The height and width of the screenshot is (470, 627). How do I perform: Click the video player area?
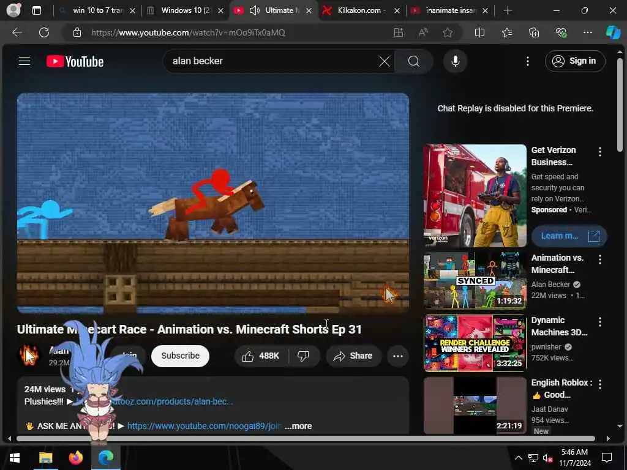(x=212, y=202)
